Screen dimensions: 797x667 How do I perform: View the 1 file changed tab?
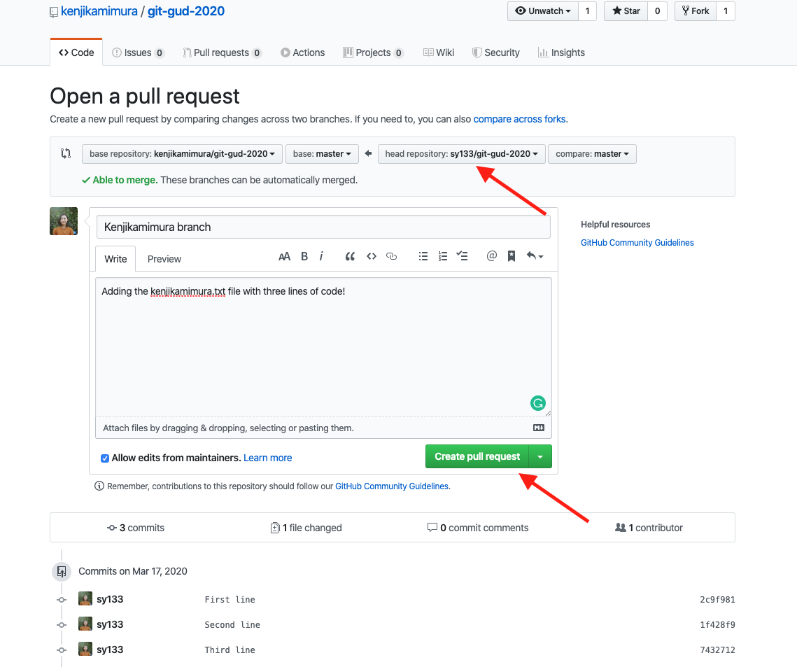(306, 528)
